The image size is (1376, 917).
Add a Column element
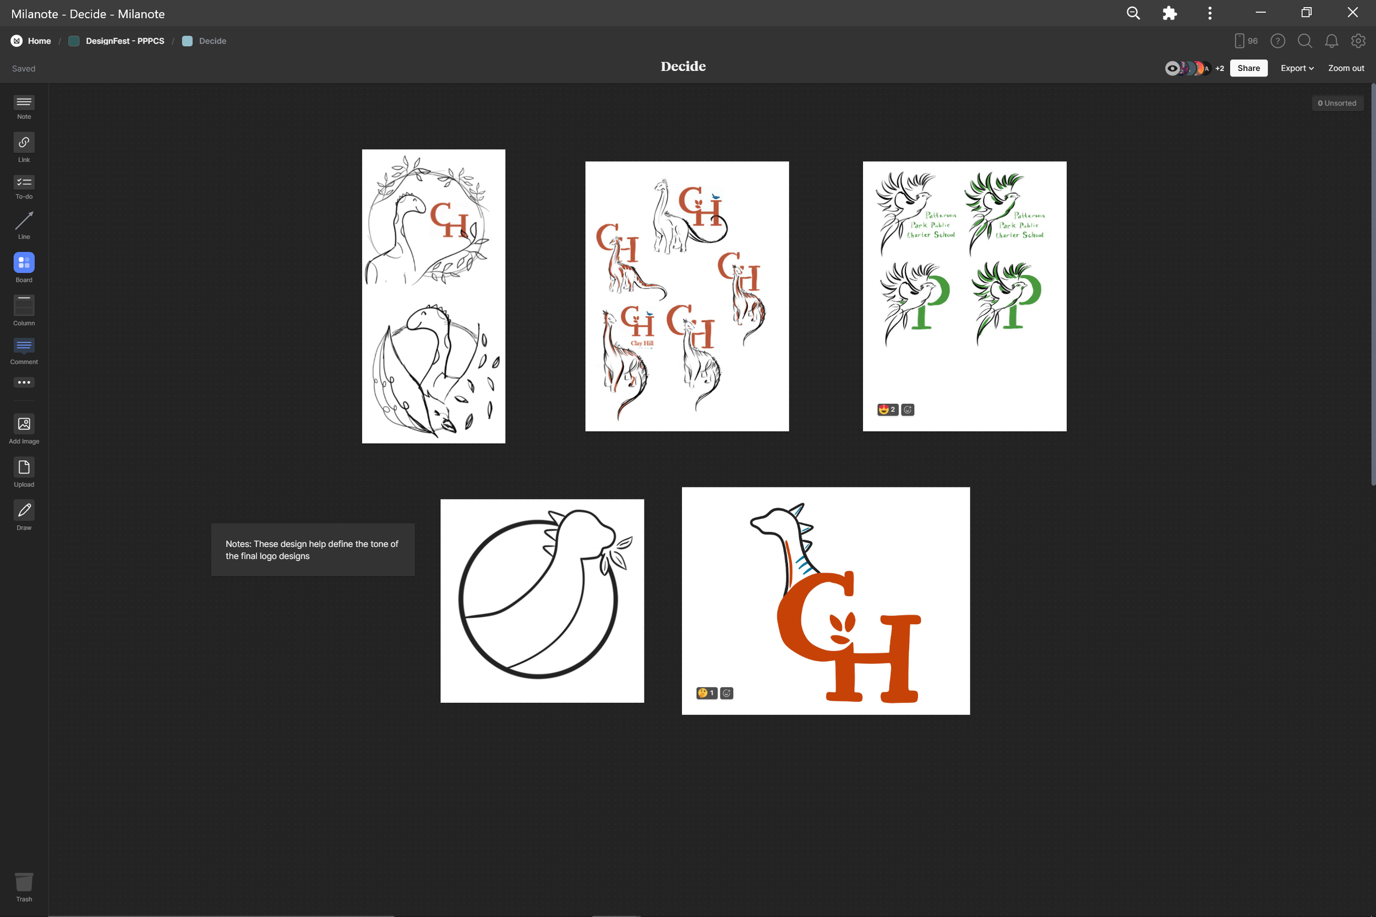pyautogui.click(x=24, y=310)
